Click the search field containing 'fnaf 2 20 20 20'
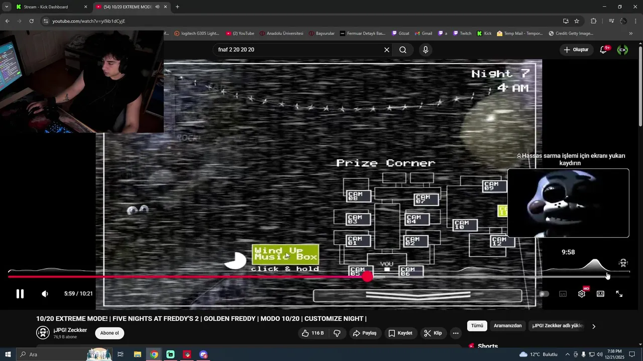This screenshot has width=643, height=361. [x=299, y=50]
